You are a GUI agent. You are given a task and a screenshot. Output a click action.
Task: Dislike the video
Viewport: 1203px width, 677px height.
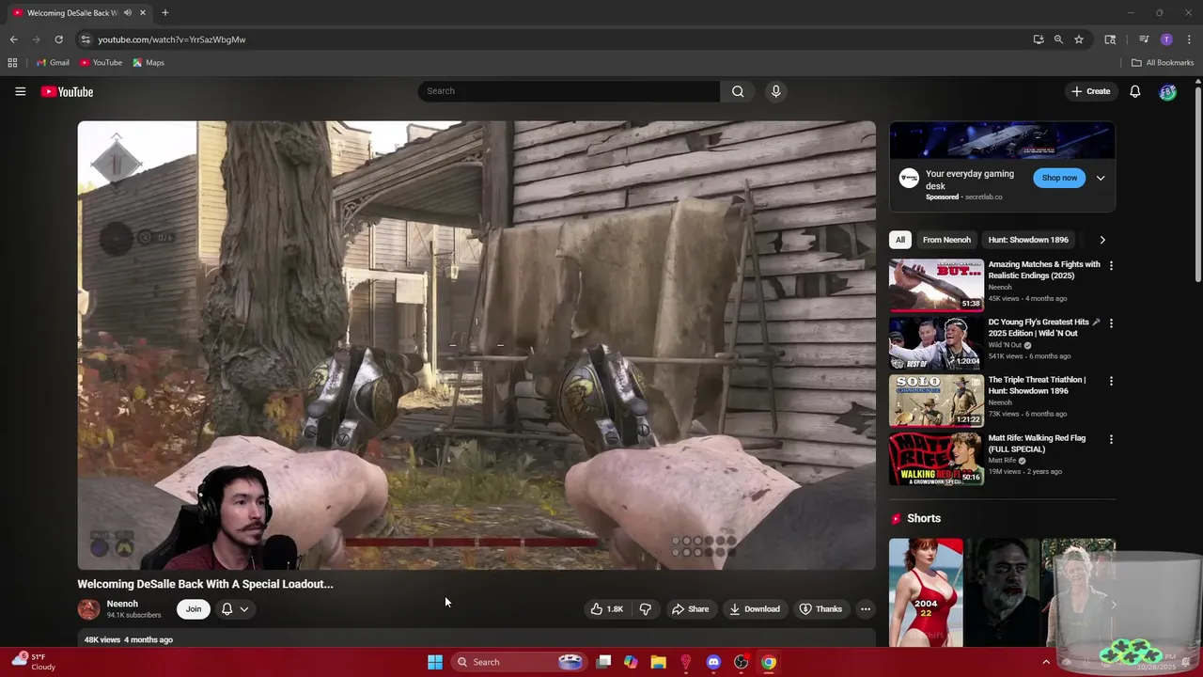point(646,609)
